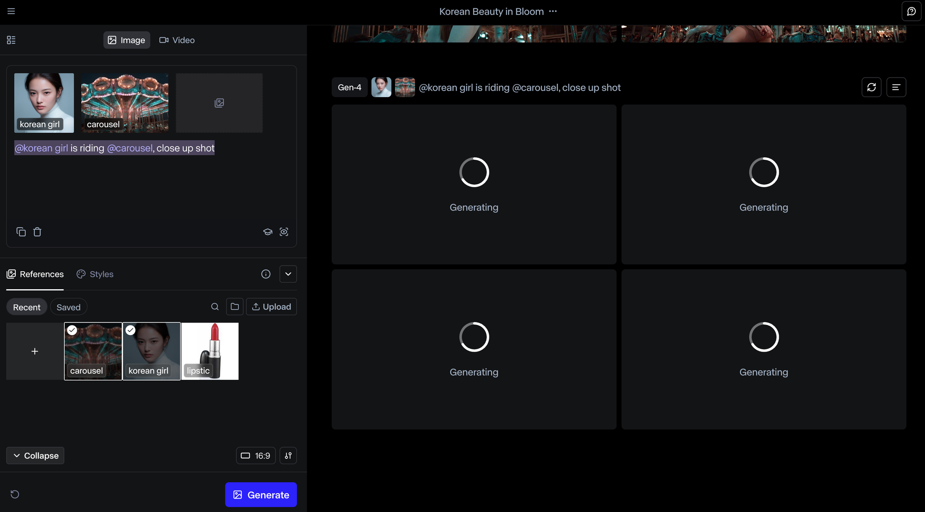Image resolution: width=925 pixels, height=512 pixels.
Task: Click the Upload button
Action: (x=271, y=307)
